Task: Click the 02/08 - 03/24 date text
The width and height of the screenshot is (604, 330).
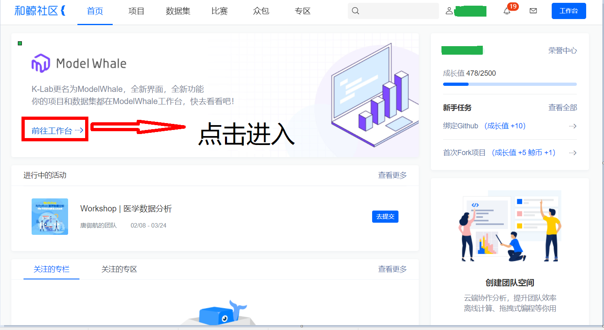Action: (148, 226)
